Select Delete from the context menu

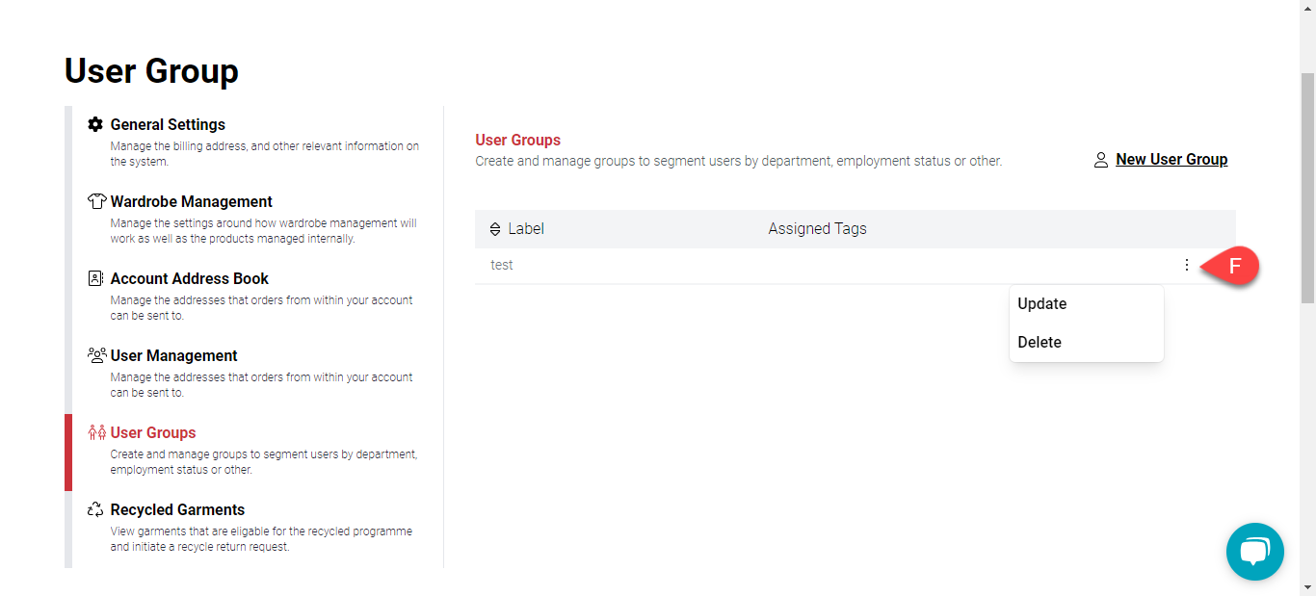[1040, 343]
